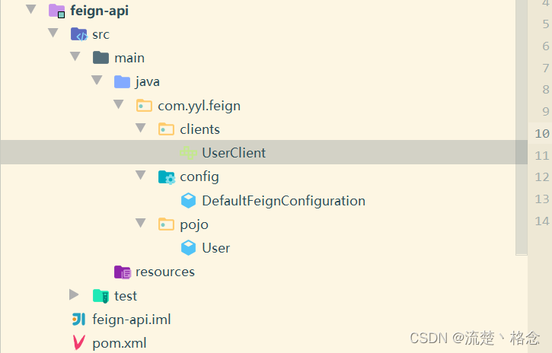Click the pom.xml Maven icon
The image size is (552, 353).
pyautogui.click(x=78, y=343)
